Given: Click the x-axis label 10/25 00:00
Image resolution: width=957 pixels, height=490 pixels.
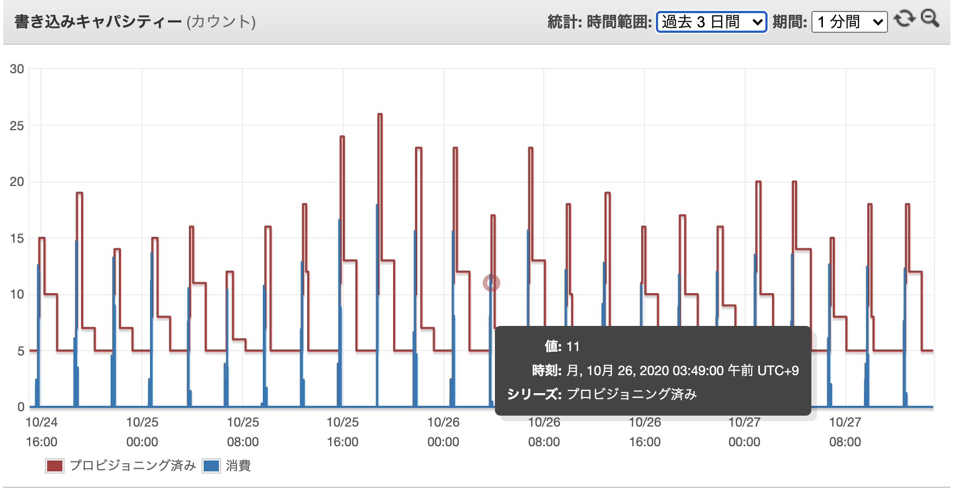Looking at the screenshot, I should point(142,432).
